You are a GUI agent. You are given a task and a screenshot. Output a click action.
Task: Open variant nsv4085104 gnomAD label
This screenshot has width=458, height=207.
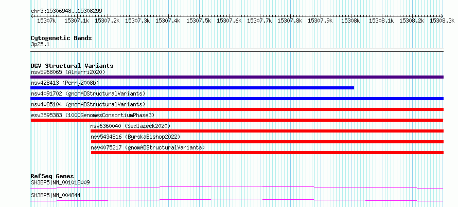(88, 104)
